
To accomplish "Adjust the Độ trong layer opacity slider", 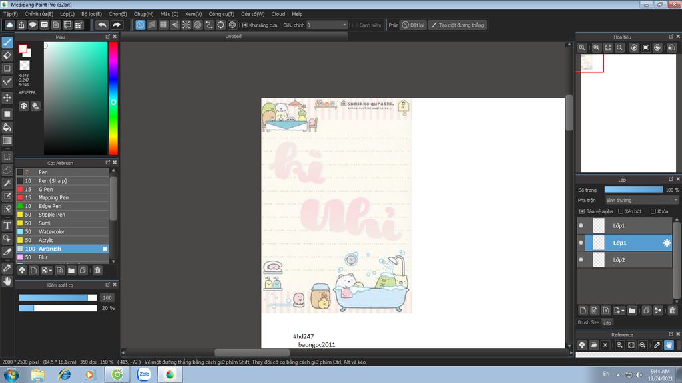I will 634,190.
